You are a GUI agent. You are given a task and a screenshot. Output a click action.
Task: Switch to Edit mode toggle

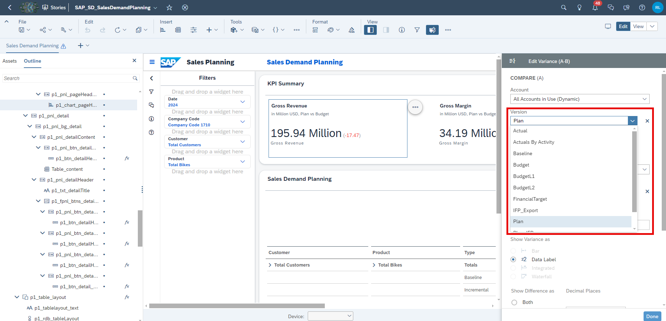pyautogui.click(x=623, y=26)
